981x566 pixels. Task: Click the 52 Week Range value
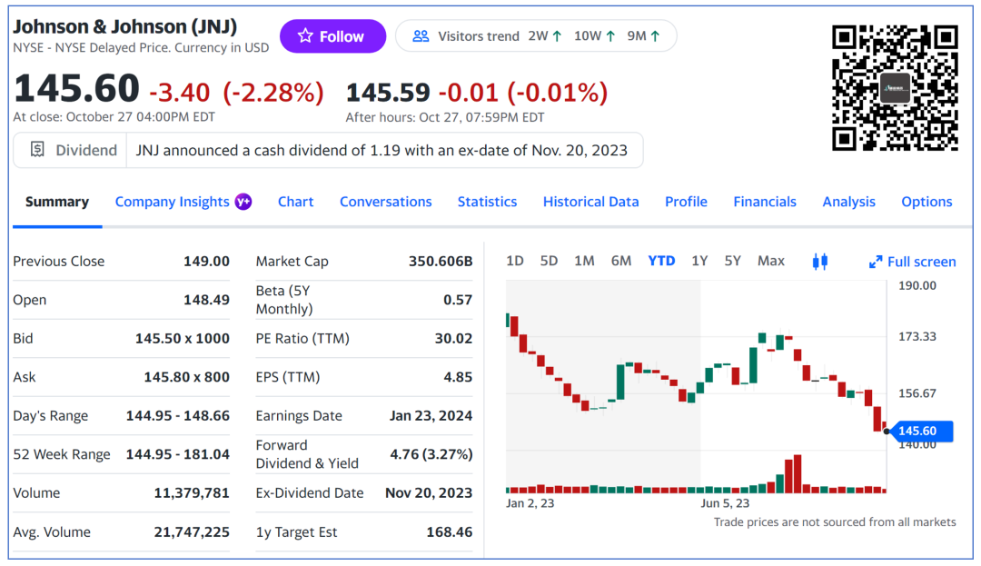pos(178,454)
